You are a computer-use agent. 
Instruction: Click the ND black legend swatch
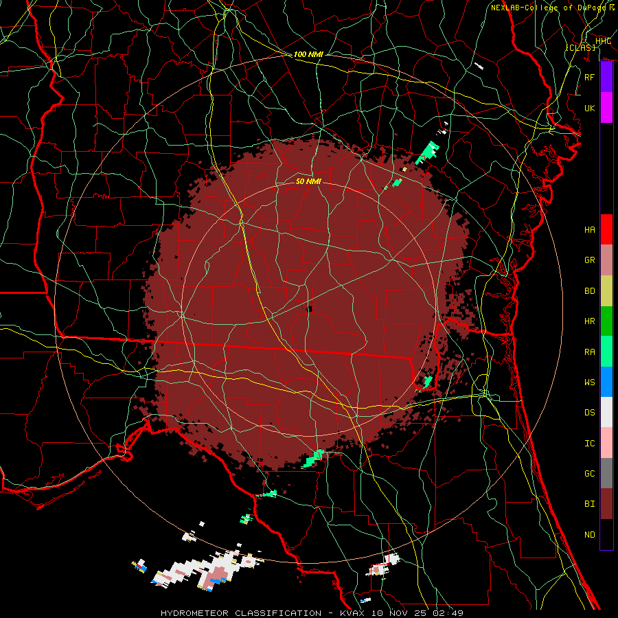pyautogui.click(x=606, y=534)
